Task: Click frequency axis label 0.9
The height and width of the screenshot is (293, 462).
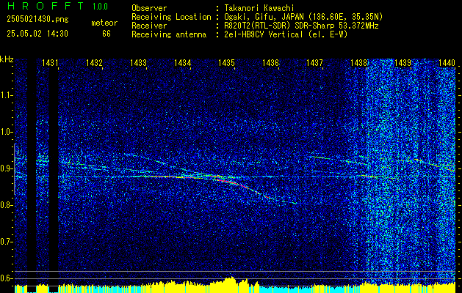Action: point(6,168)
